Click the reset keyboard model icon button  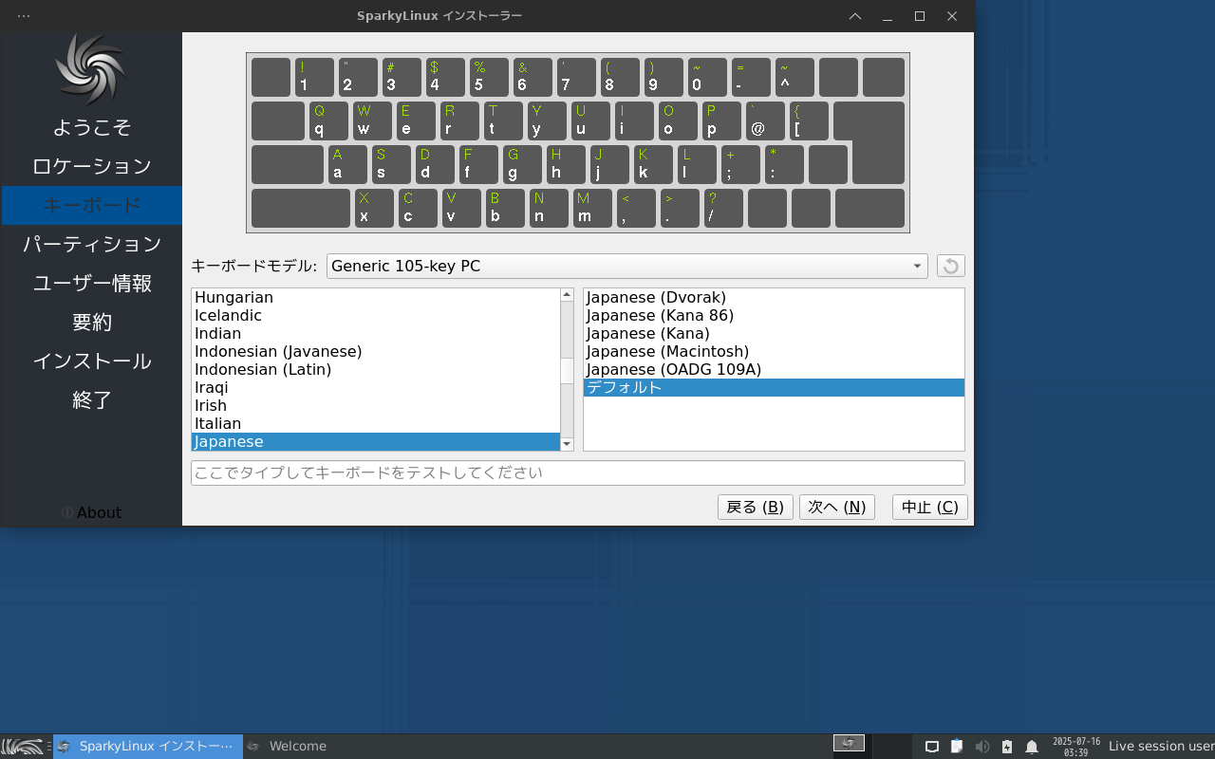pos(951,266)
